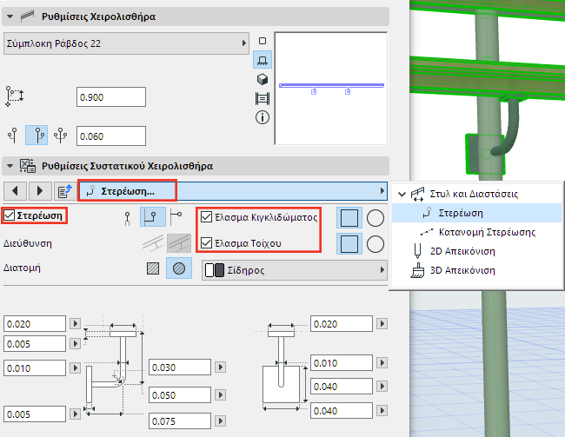Click the Σίδηρος material color swatch
This screenshot has height=437, width=565.
pyautogui.click(x=215, y=270)
